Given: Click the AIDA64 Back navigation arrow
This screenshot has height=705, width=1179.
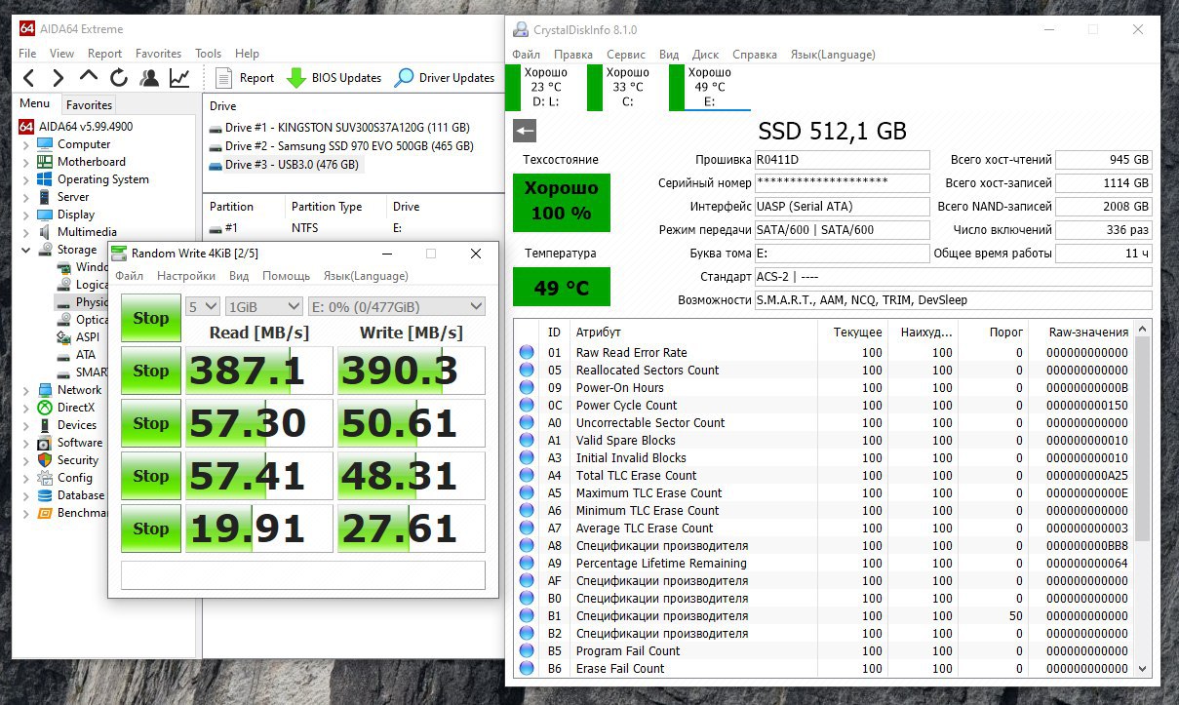Looking at the screenshot, I should (x=29, y=78).
